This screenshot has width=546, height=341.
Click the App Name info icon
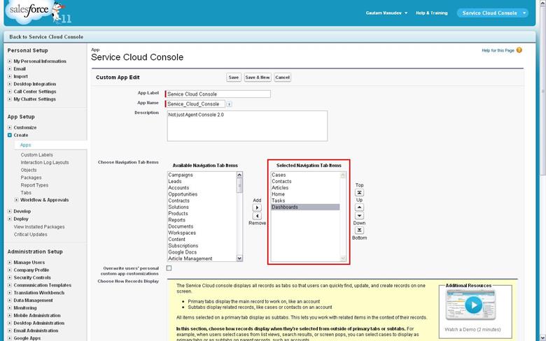click(229, 104)
